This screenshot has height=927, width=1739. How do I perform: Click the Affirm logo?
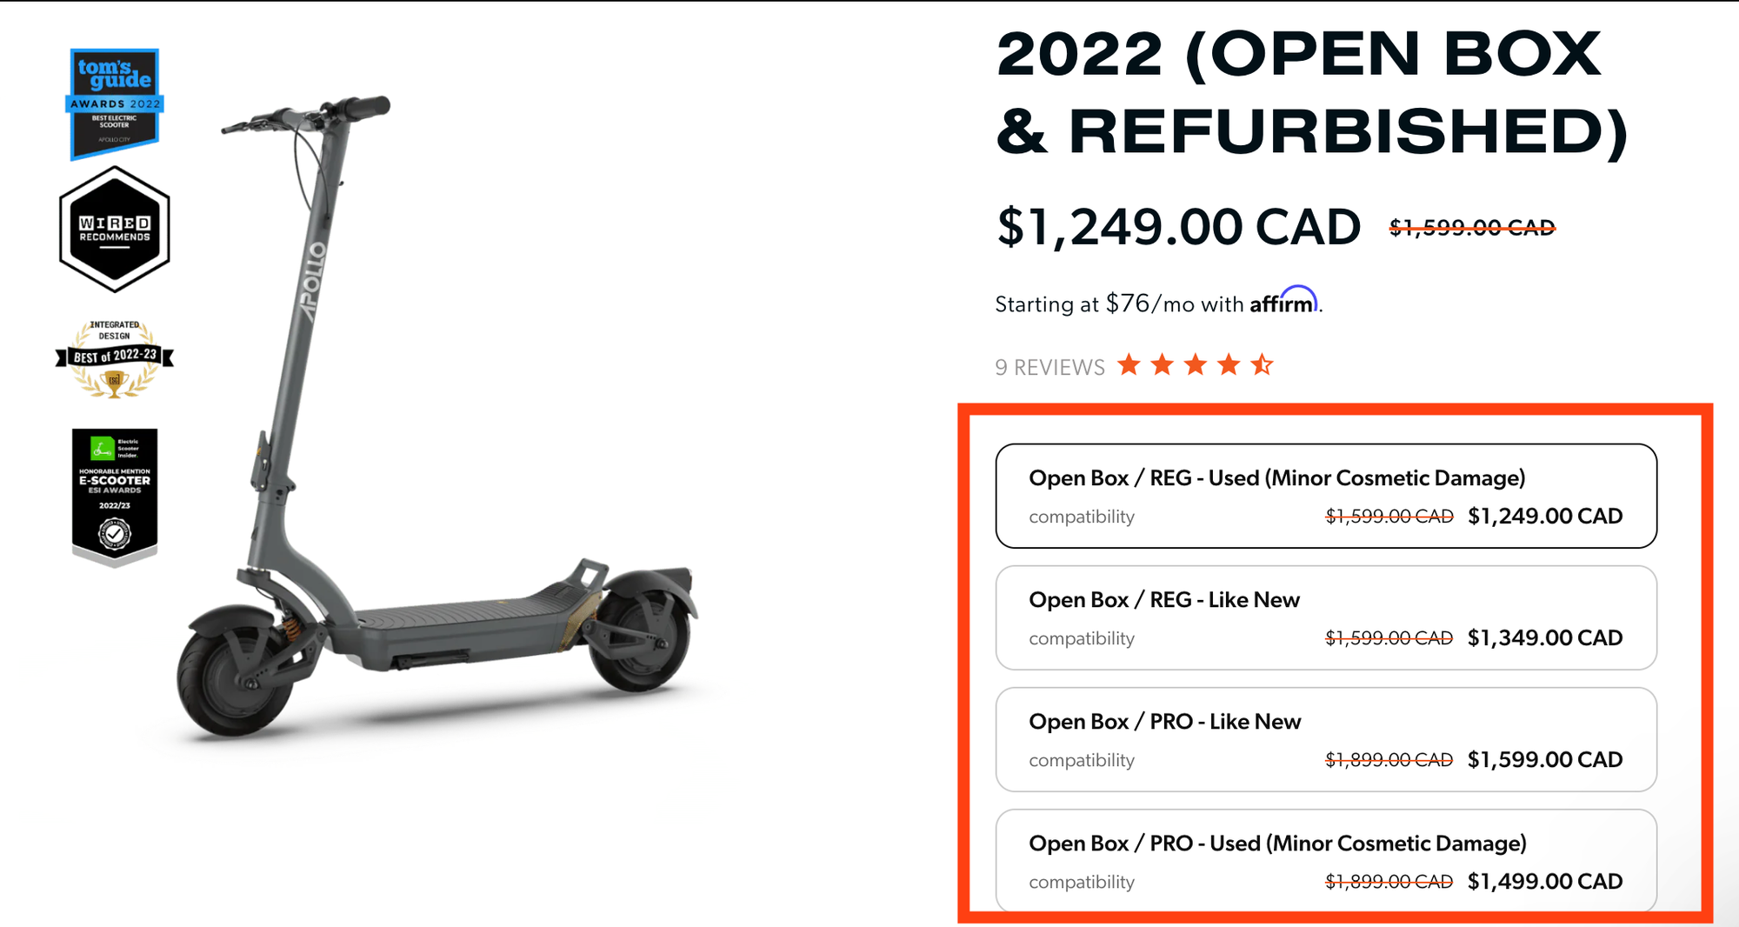[1283, 301]
